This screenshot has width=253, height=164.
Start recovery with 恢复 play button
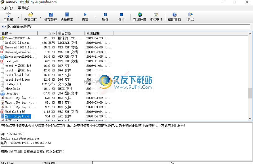click(x=85, y=17)
